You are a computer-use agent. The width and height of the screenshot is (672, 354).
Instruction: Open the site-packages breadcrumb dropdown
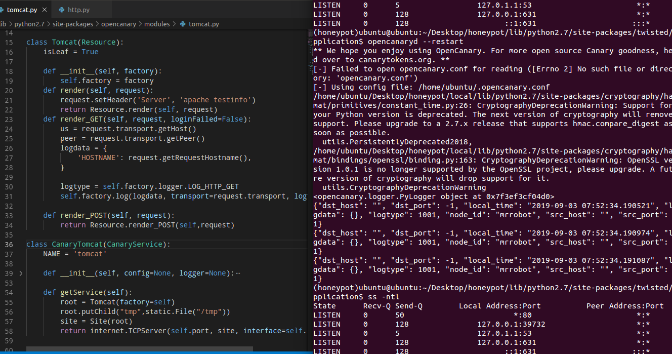coord(74,24)
